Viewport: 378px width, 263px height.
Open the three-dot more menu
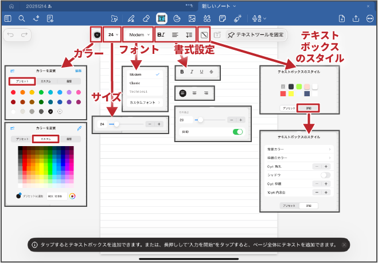click(370, 18)
